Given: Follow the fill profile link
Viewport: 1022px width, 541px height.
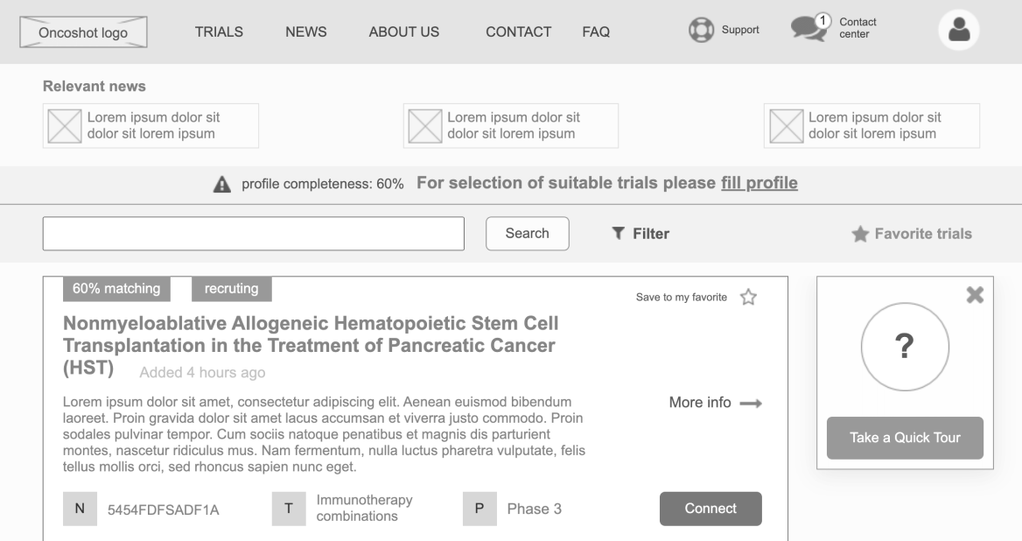Looking at the screenshot, I should pos(759,183).
